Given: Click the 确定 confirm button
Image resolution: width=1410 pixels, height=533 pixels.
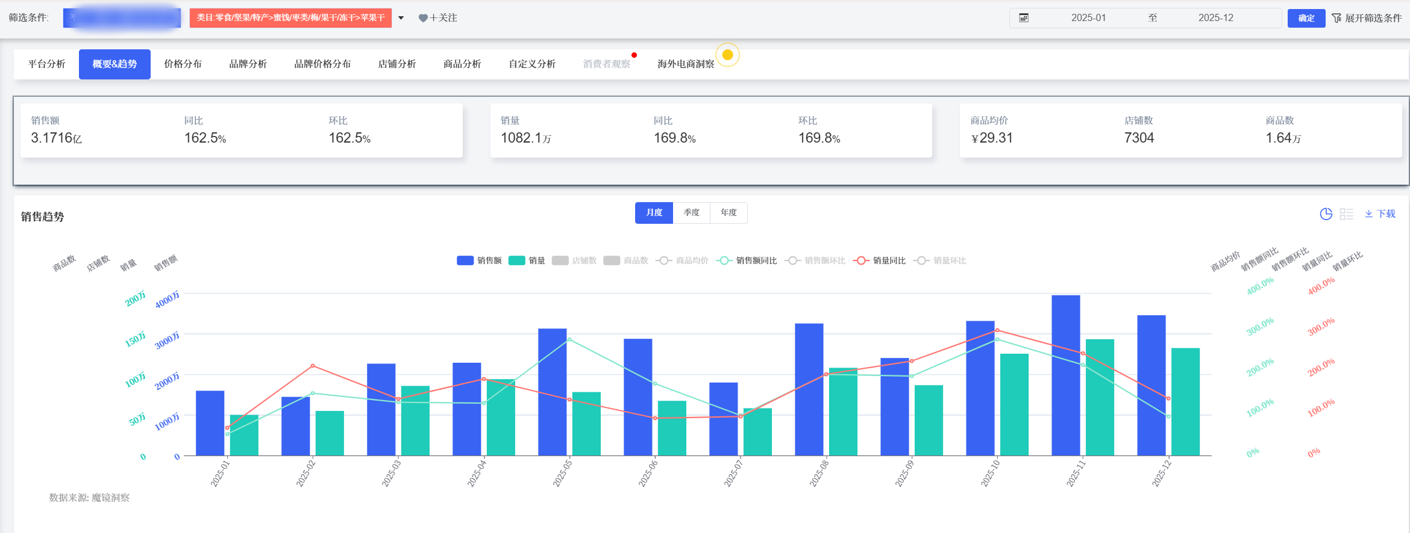Looking at the screenshot, I should (x=1306, y=18).
